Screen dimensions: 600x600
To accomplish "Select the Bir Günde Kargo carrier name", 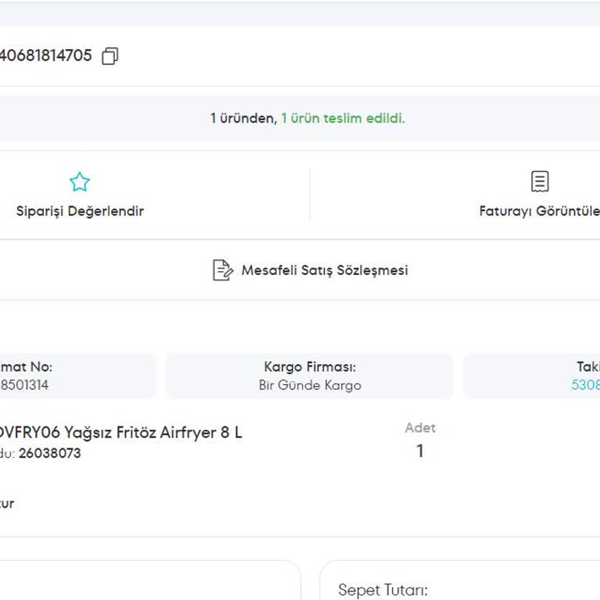I will 310,385.
